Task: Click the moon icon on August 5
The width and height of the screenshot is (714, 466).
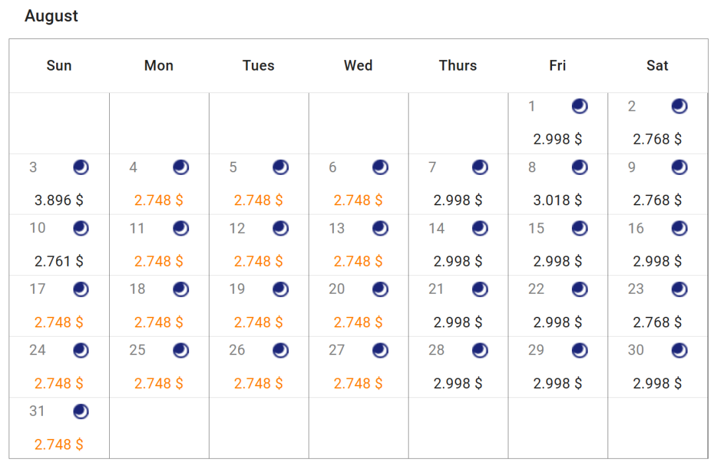Action: [x=280, y=167]
